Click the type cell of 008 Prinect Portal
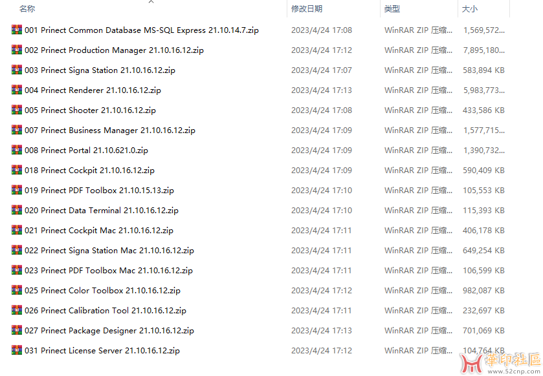This screenshot has height=376, width=543. [418, 151]
